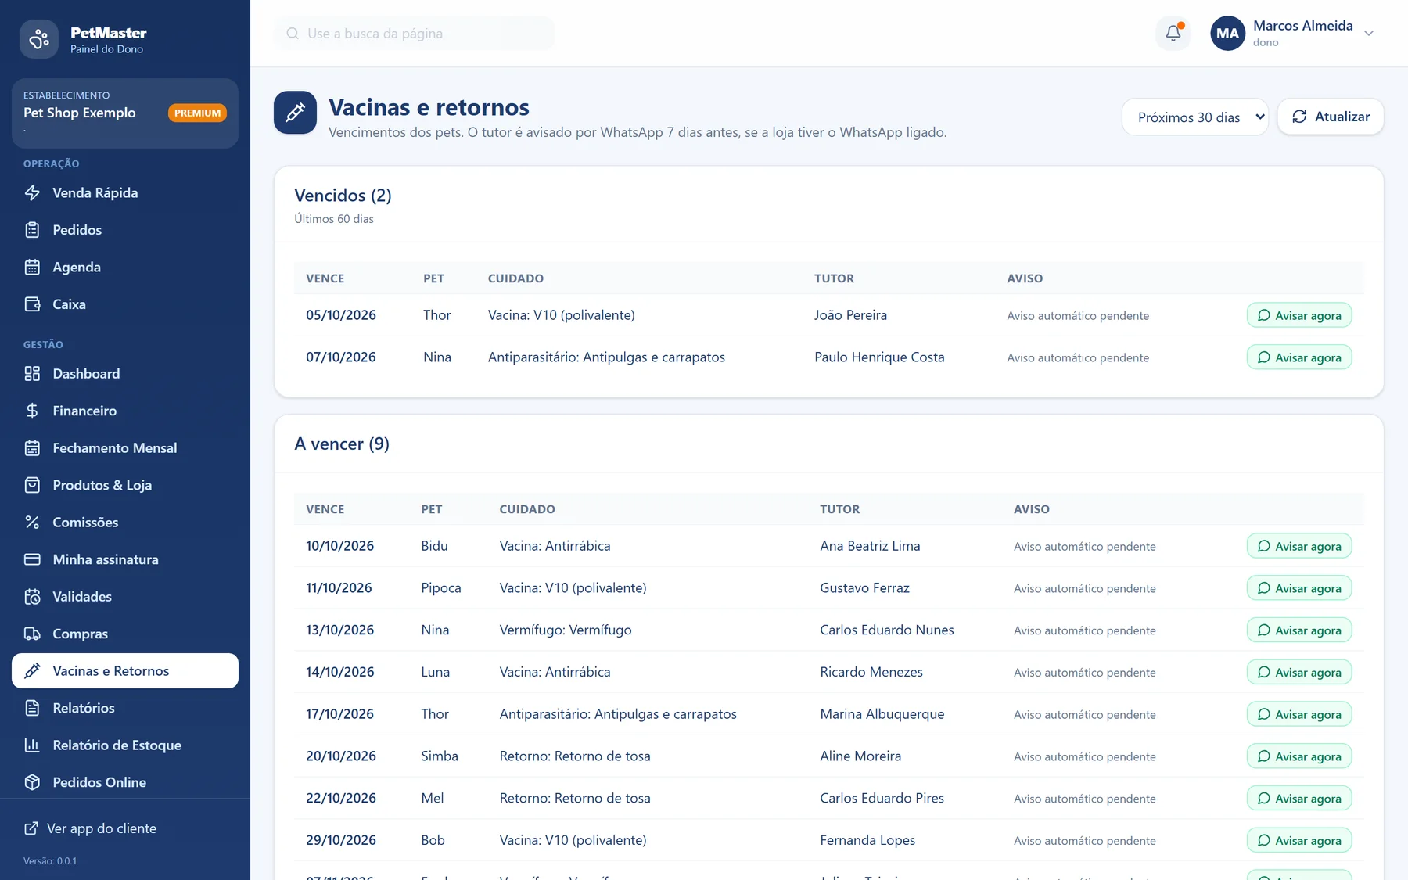This screenshot has width=1408, height=880.
Task: Click Avisar agora for Bob
Action: [1299, 840]
